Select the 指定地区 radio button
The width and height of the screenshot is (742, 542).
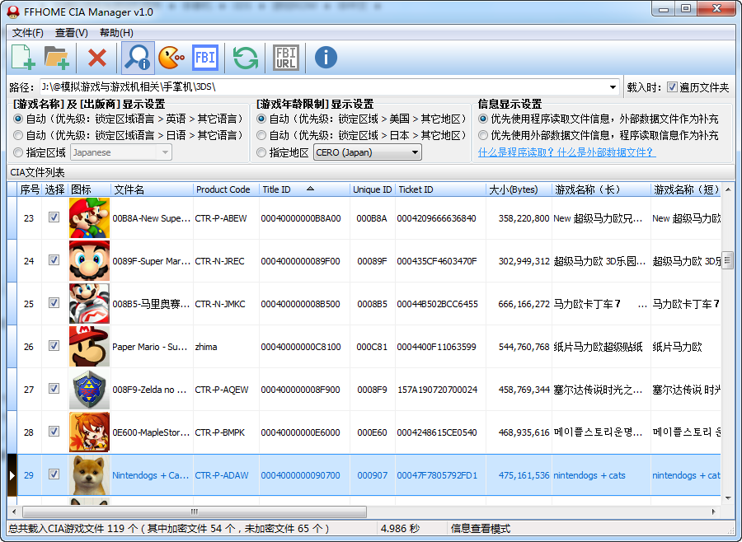point(261,152)
